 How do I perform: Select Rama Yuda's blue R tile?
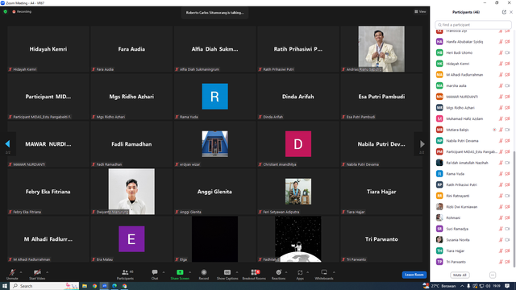[214, 97]
